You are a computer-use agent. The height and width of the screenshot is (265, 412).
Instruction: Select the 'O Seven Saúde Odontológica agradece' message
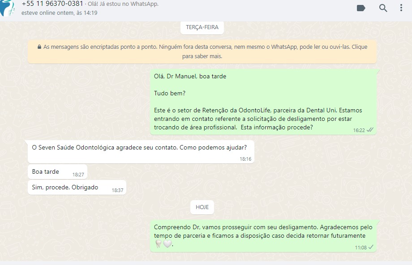[141, 152]
